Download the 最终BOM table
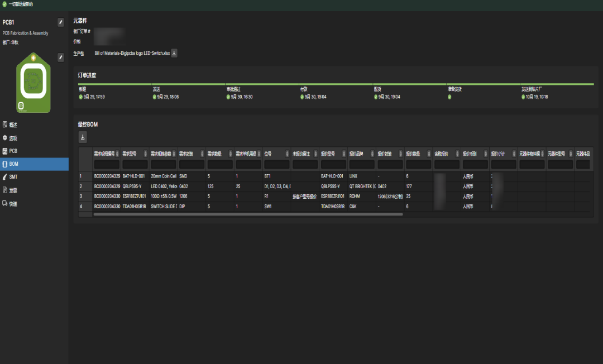The width and height of the screenshot is (603, 364). click(83, 137)
